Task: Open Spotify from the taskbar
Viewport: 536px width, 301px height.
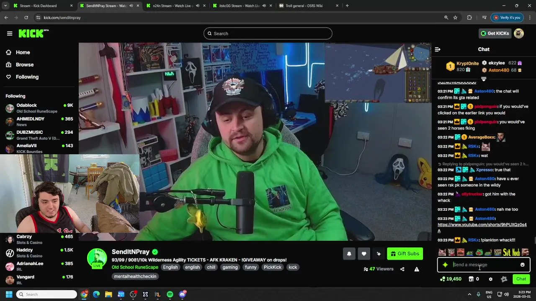Action: (x=170, y=294)
